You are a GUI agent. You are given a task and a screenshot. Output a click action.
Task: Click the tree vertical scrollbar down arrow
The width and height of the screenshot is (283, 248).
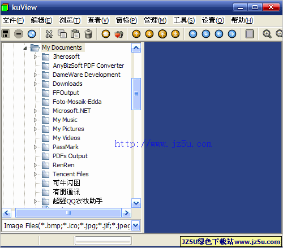(136, 203)
